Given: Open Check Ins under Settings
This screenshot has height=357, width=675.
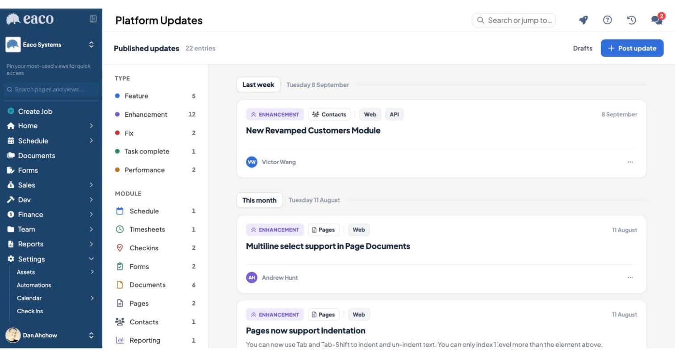Looking at the screenshot, I should coord(30,311).
